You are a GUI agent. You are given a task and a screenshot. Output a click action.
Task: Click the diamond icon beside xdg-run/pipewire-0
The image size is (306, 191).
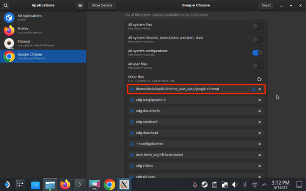(132, 100)
